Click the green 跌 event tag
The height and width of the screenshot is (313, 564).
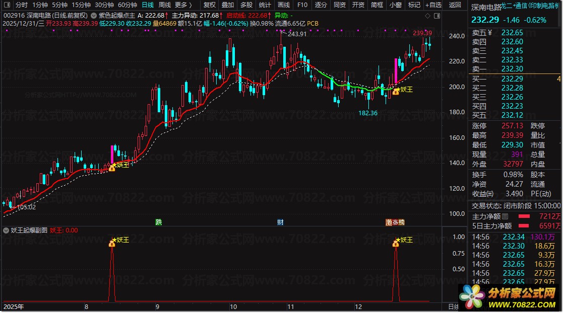159,222
